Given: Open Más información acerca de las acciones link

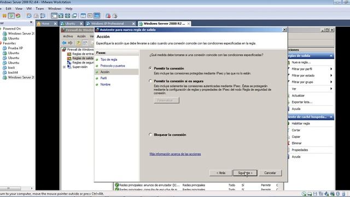Looking at the screenshot, I should (x=175, y=154).
